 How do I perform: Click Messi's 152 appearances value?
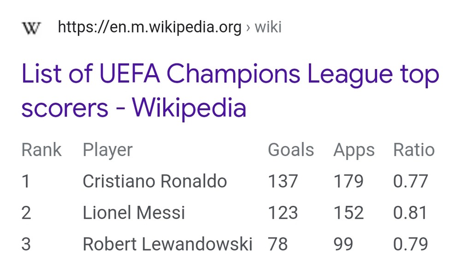pyautogui.click(x=348, y=213)
